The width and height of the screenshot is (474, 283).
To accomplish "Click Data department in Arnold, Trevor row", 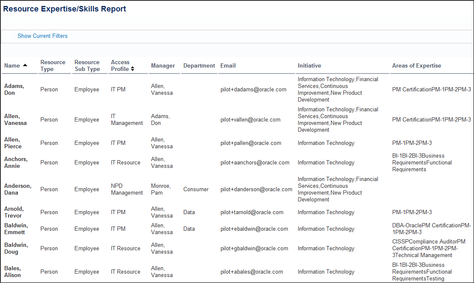I will click(189, 212).
